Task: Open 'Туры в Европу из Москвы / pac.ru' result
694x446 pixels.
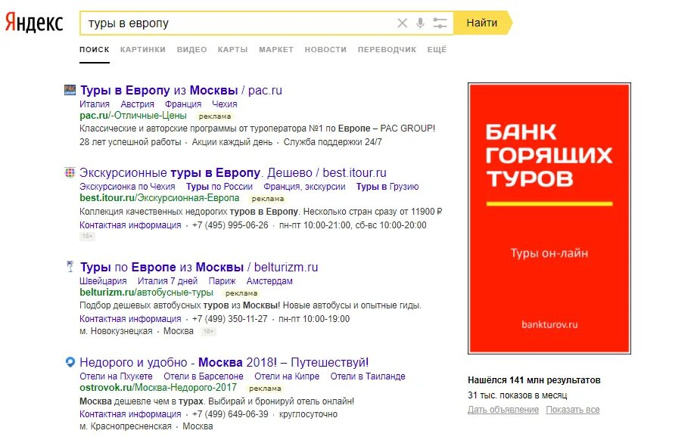Action: click(x=181, y=90)
